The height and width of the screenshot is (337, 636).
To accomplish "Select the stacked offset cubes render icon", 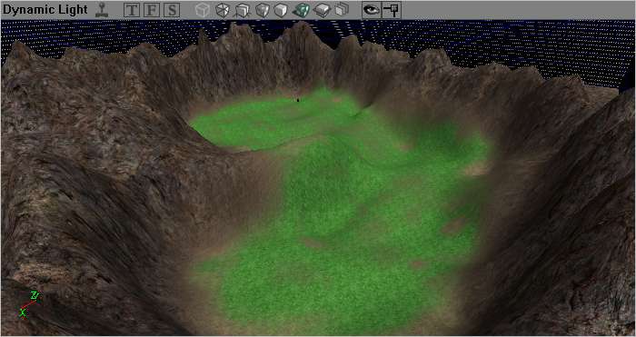I will [x=342, y=10].
